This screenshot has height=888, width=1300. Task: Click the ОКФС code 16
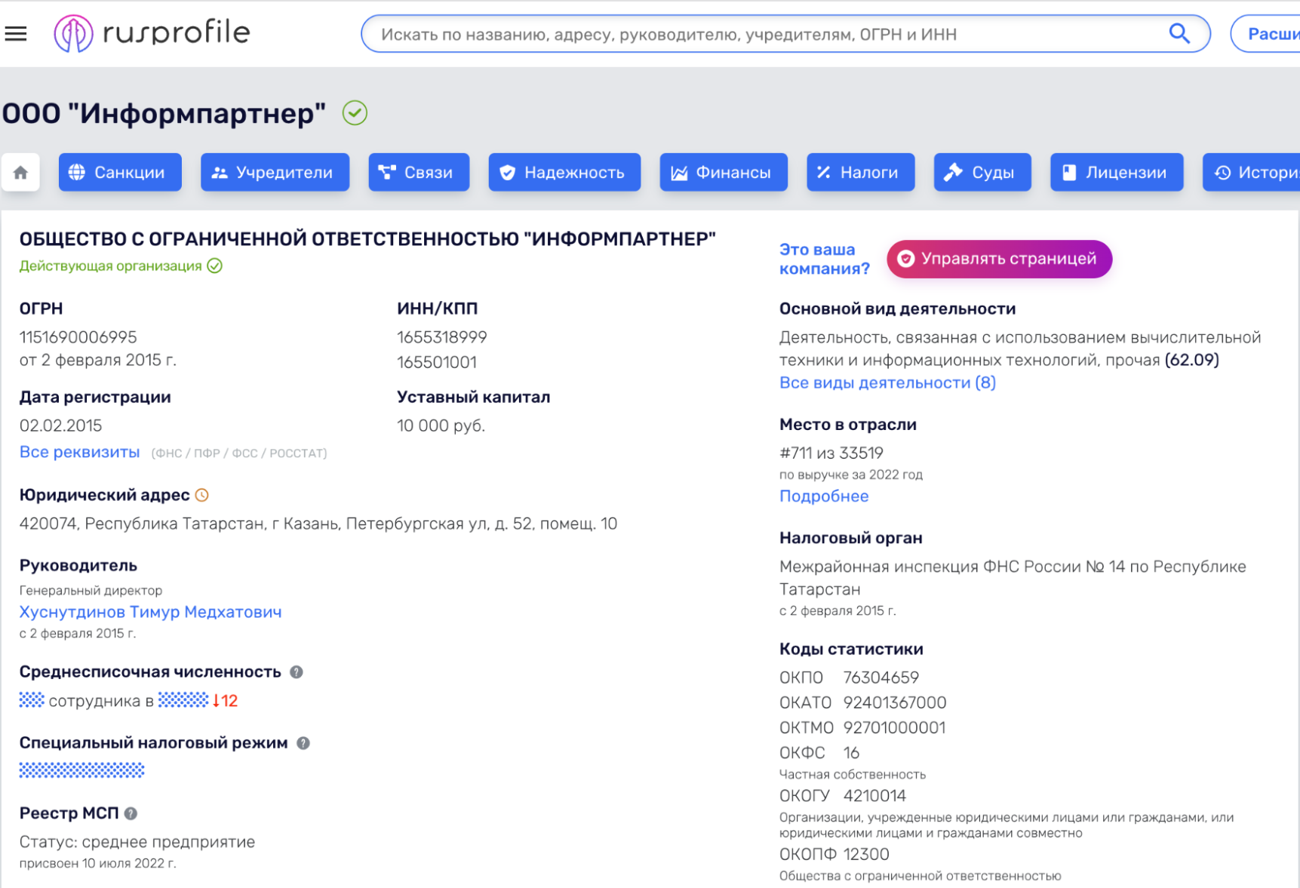click(851, 753)
